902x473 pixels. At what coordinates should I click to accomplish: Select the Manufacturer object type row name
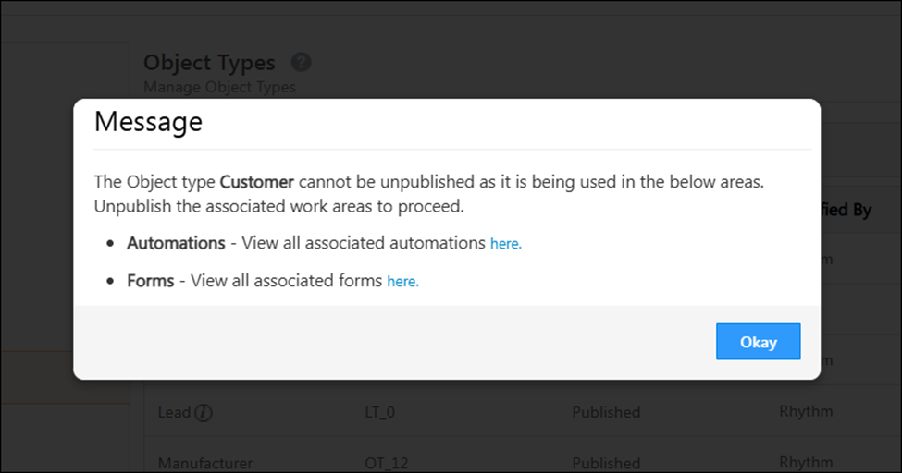coord(204,462)
